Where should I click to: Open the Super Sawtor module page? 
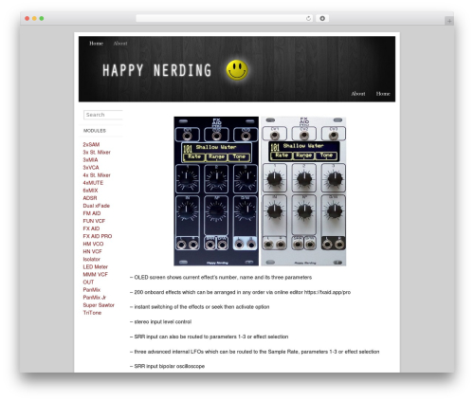click(99, 305)
